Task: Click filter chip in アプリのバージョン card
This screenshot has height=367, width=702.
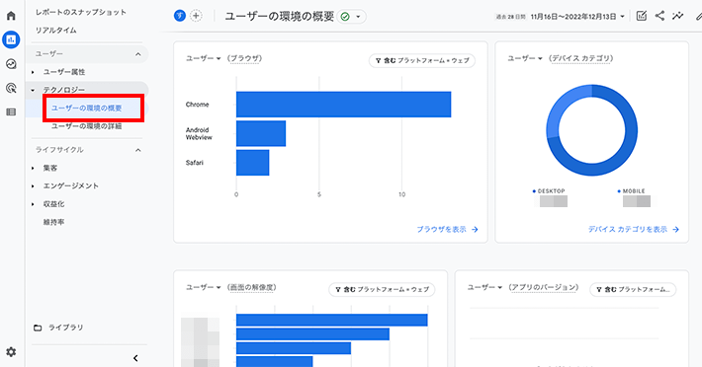Action: [633, 289]
